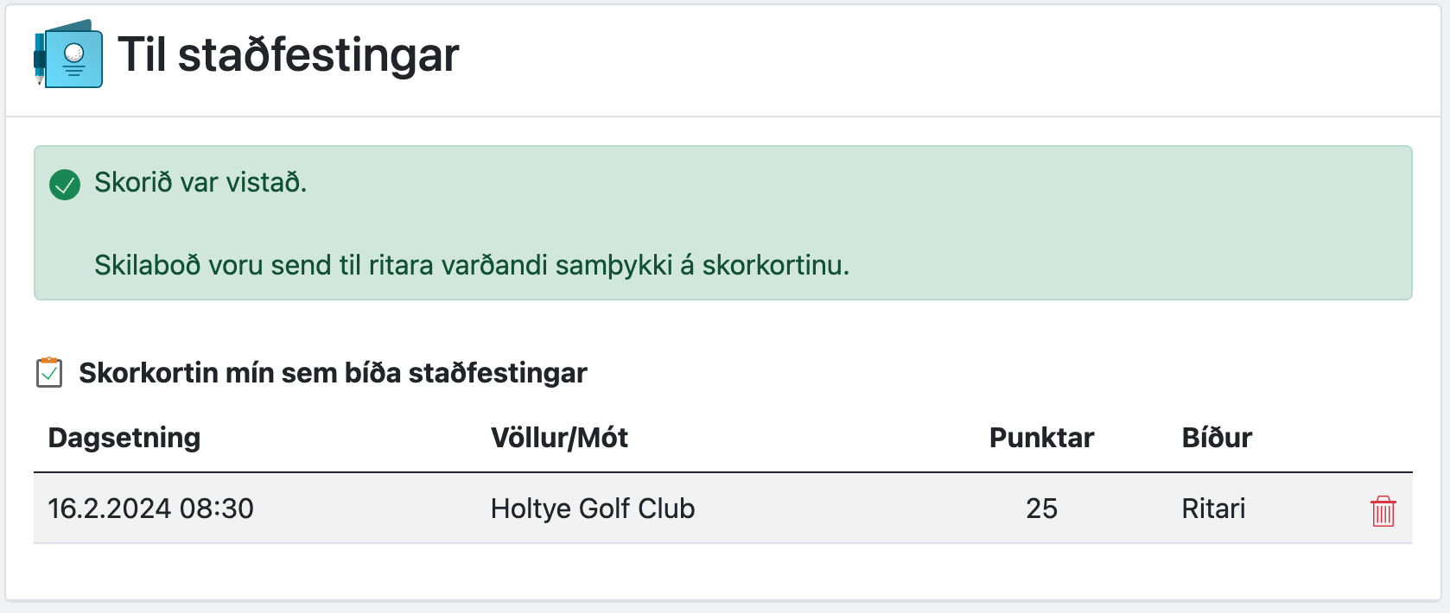Delete the Holtye Golf Club scorecard entry
The width and height of the screenshot is (1450, 613).
pyautogui.click(x=1383, y=510)
